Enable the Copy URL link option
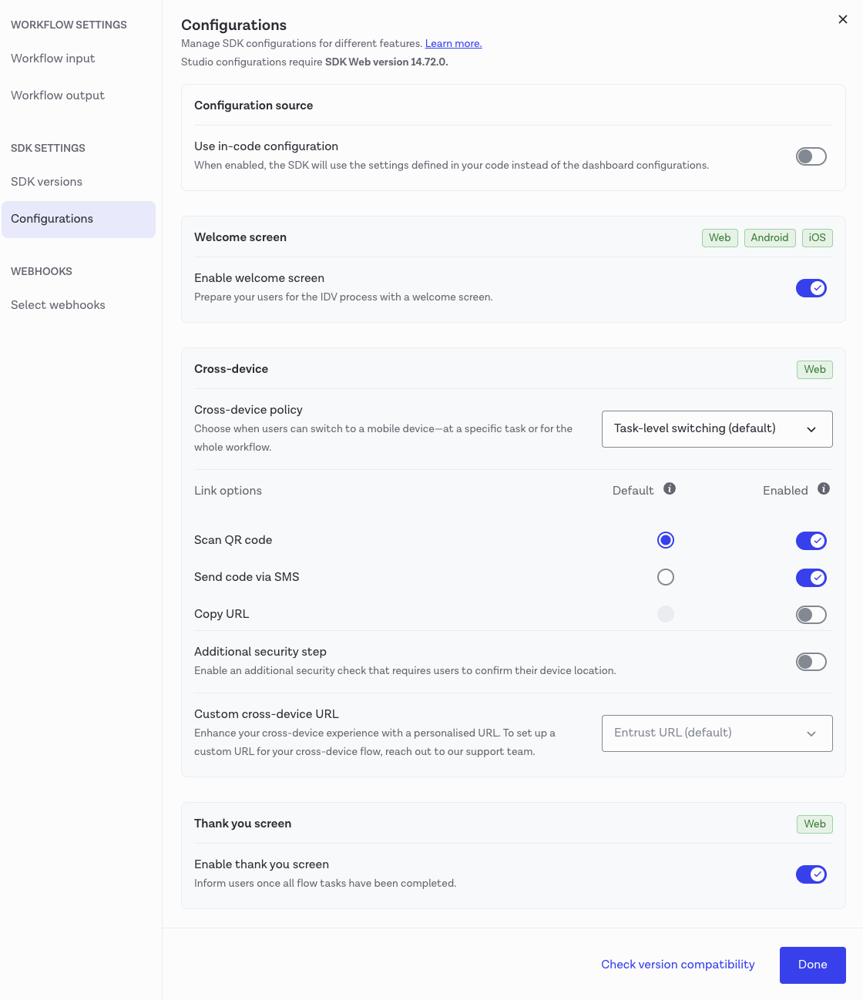The image size is (863, 1000). click(x=811, y=615)
